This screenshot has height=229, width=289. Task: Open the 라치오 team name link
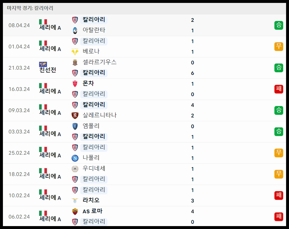91,200
